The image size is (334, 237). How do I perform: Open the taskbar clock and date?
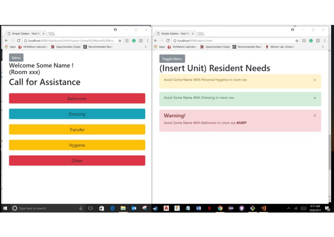(315, 208)
